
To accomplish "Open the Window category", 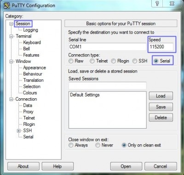I will pos(23,62).
